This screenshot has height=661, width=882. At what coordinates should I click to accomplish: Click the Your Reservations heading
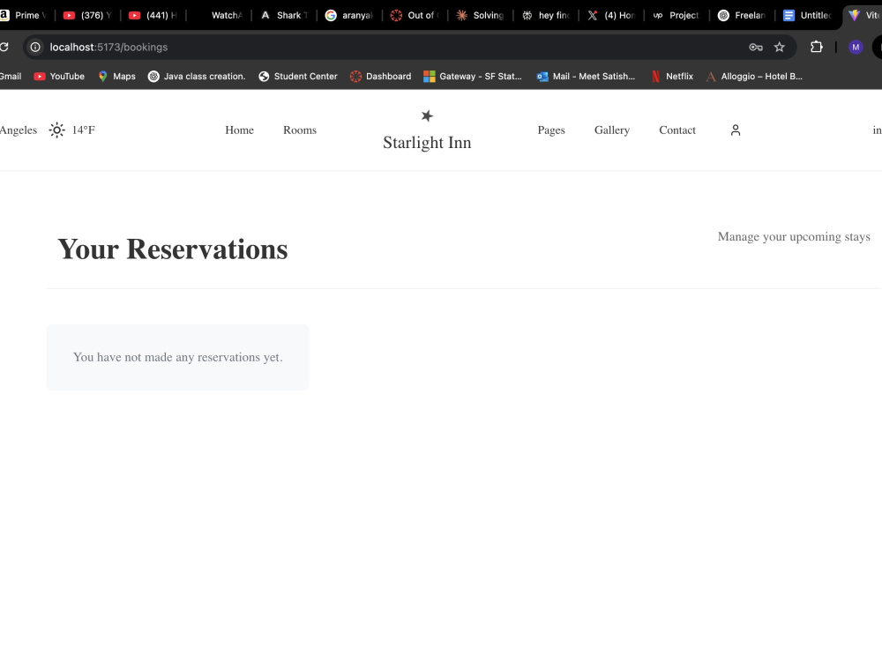[x=173, y=249]
